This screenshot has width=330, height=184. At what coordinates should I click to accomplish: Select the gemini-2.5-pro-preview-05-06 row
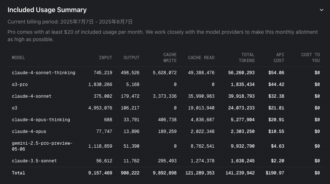click(166, 146)
